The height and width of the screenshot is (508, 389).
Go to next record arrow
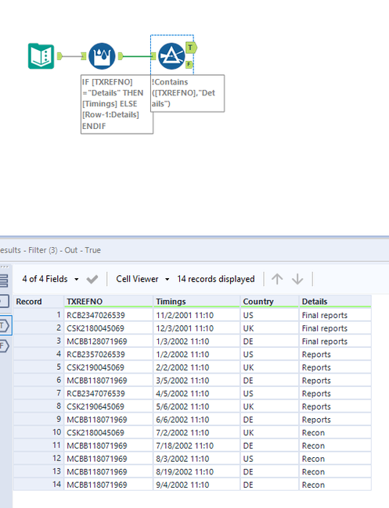297,279
